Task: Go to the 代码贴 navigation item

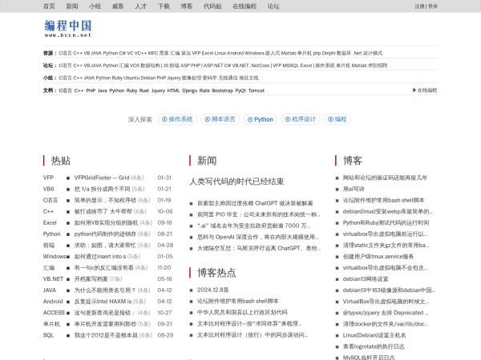Action: (212, 6)
